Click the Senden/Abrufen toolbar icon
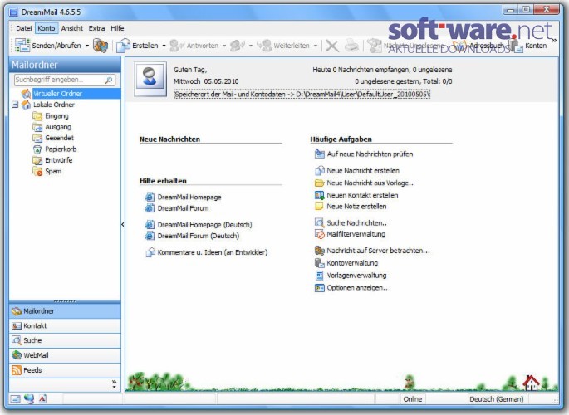Image resolution: width=569 pixels, height=415 pixels. tap(22, 46)
